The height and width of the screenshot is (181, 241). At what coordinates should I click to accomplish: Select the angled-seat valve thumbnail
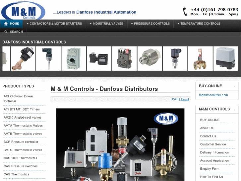tap(23, 58)
